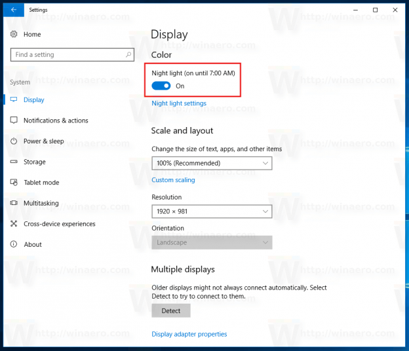Click the Color section heading
Image resolution: width=409 pixels, height=351 pixels.
(x=161, y=55)
